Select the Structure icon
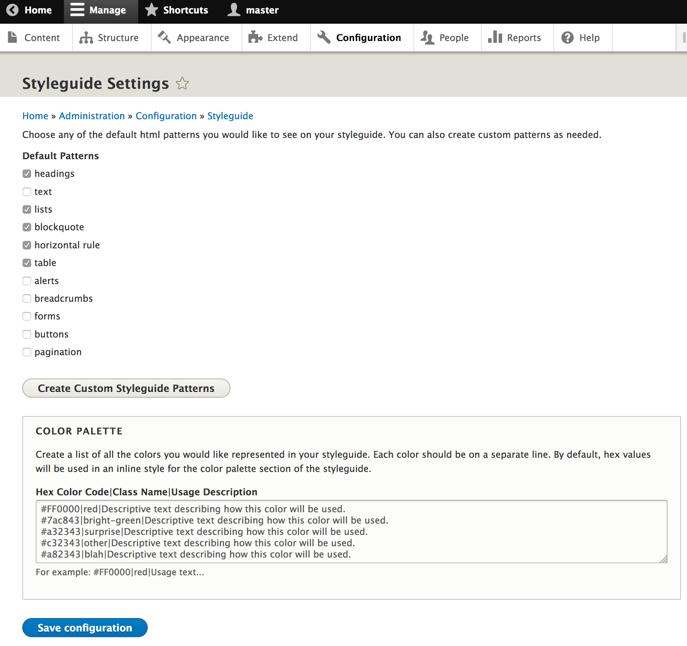 (x=87, y=37)
